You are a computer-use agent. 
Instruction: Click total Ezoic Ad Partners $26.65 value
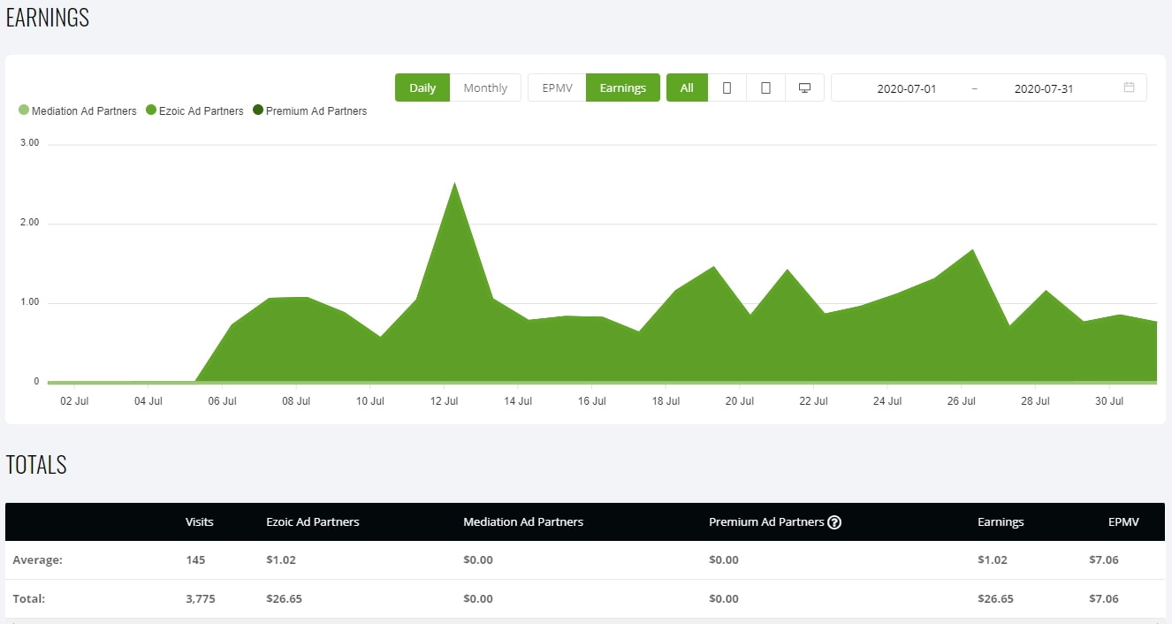click(284, 599)
